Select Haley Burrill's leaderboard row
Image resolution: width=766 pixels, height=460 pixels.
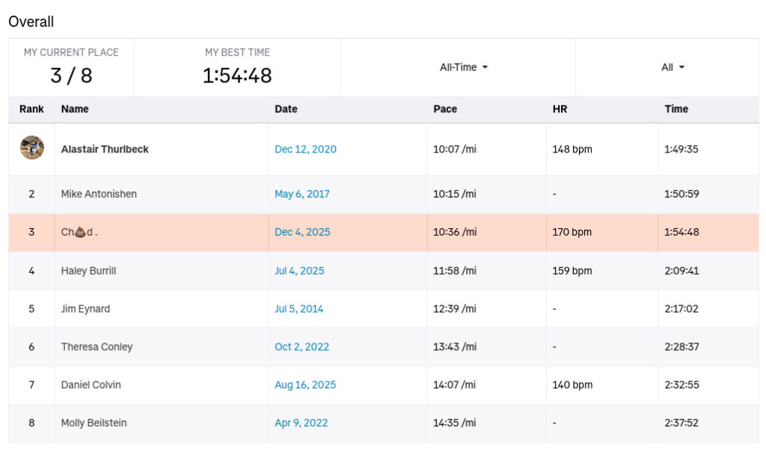tap(88, 271)
